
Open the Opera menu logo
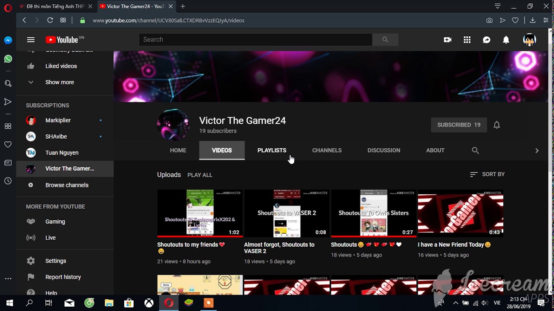(x=8, y=8)
